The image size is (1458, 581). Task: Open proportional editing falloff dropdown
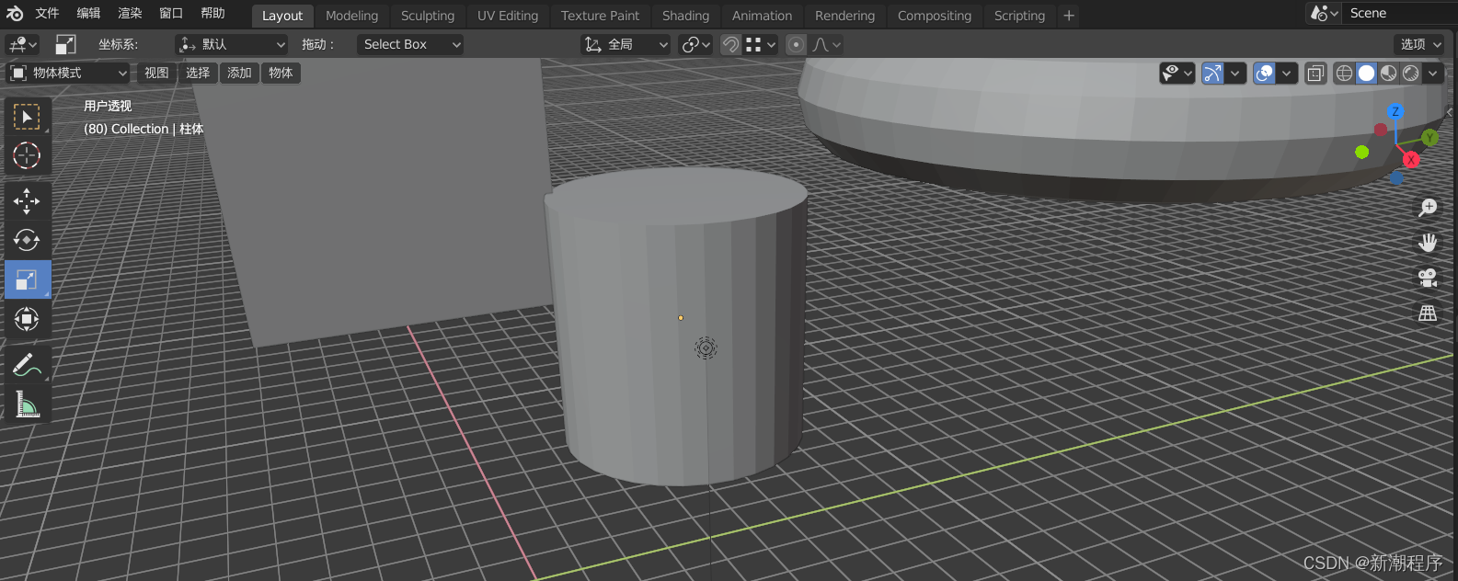(x=827, y=44)
